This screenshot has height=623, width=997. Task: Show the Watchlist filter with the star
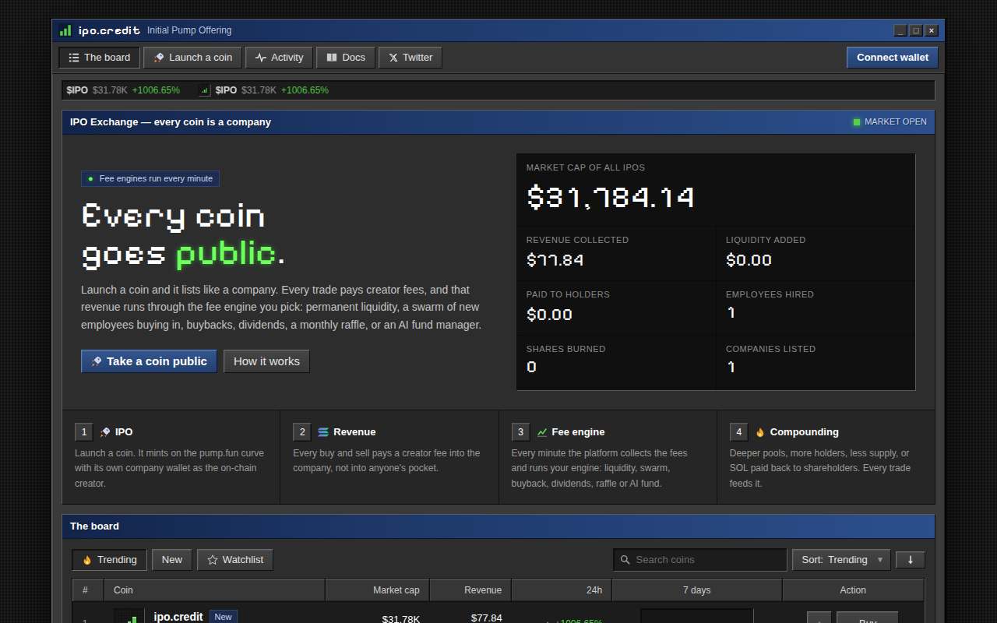(x=235, y=560)
